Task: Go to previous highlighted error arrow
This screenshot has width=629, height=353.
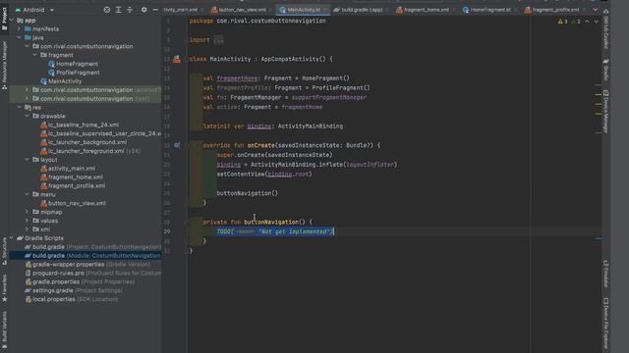Action: (x=588, y=22)
